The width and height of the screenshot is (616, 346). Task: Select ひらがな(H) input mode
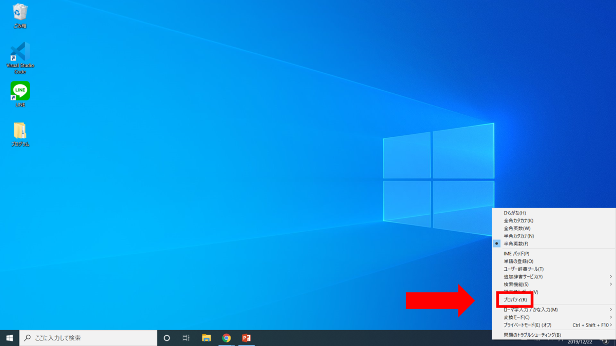554,213
